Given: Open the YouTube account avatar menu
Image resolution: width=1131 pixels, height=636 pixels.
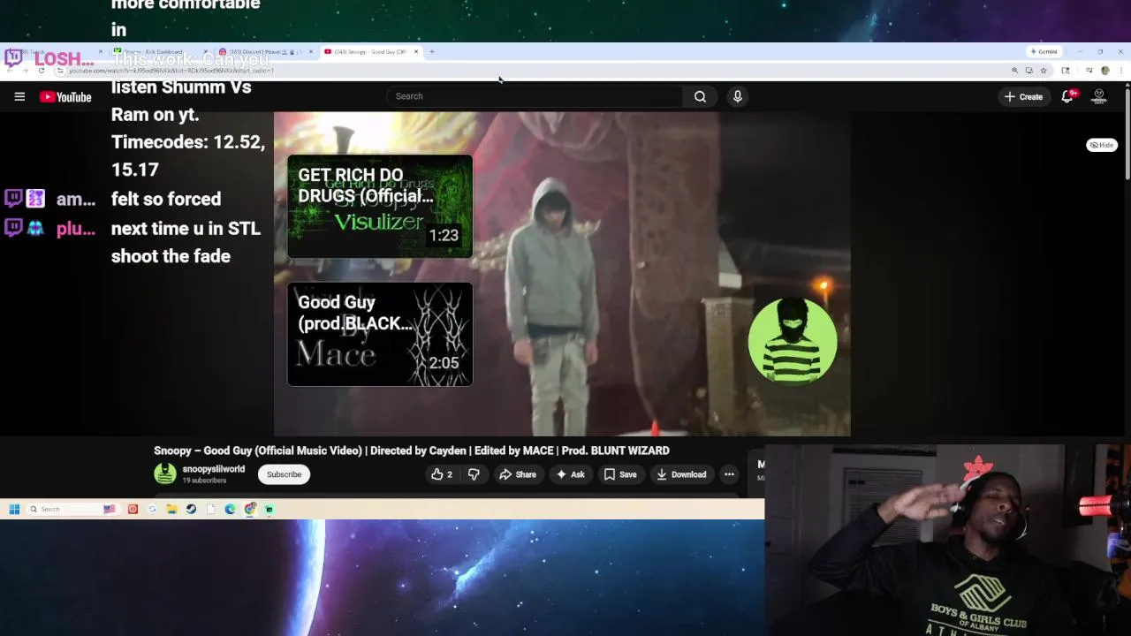Looking at the screenshot, I should (1099, 96).
